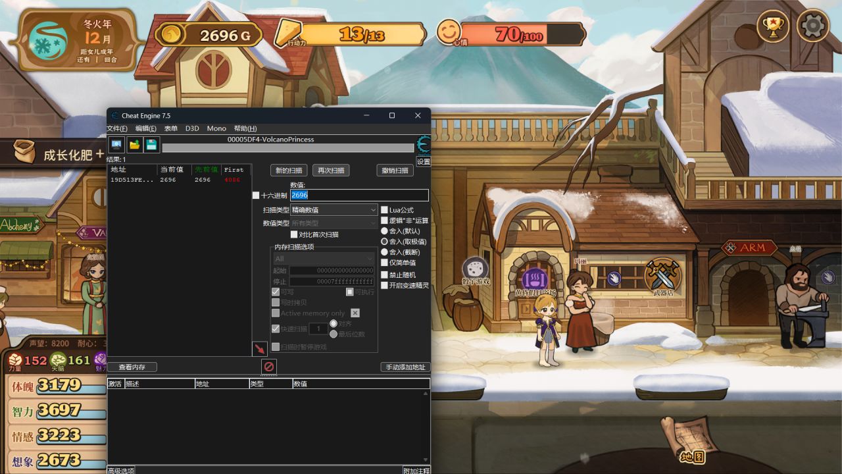Select the 舍入(取极值) radio button
842x474 pixels.
coord(384,242)
